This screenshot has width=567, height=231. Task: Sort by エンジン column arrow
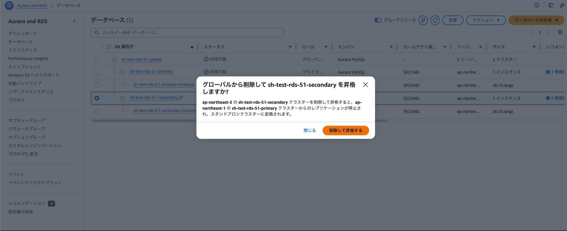coord(391,47)
